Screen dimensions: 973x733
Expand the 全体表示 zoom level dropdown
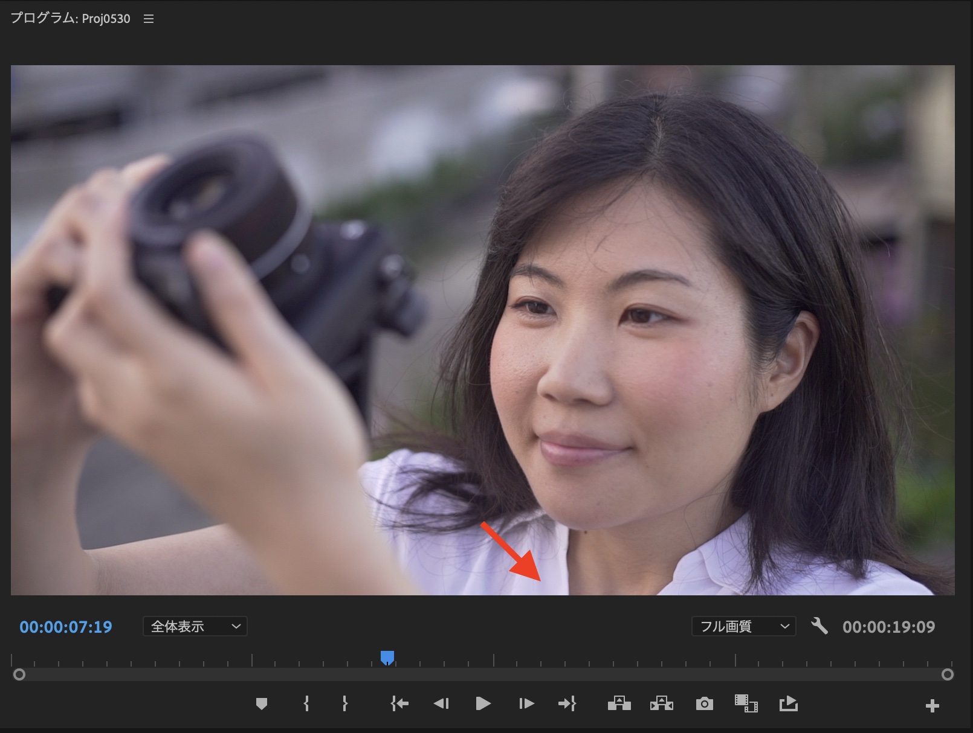195,627
